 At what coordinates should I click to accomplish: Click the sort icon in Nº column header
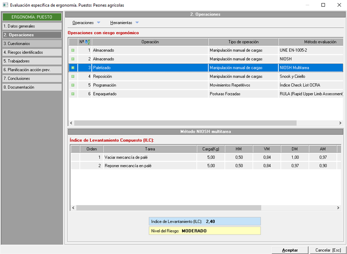point(87,42)
